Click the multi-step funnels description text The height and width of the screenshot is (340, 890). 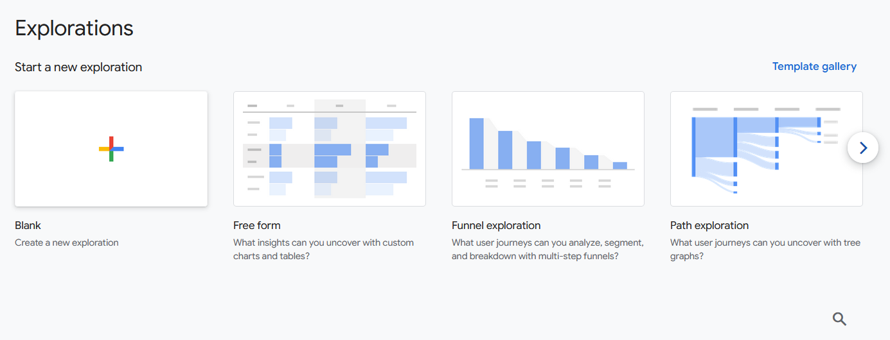[x=547, y=250]
